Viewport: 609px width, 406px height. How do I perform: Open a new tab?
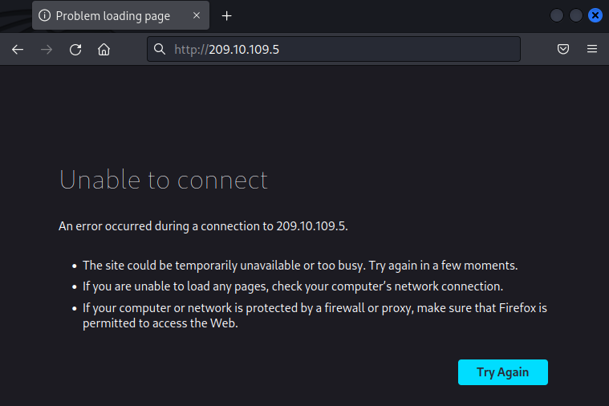pyautogui.click(x=227, y=16)
